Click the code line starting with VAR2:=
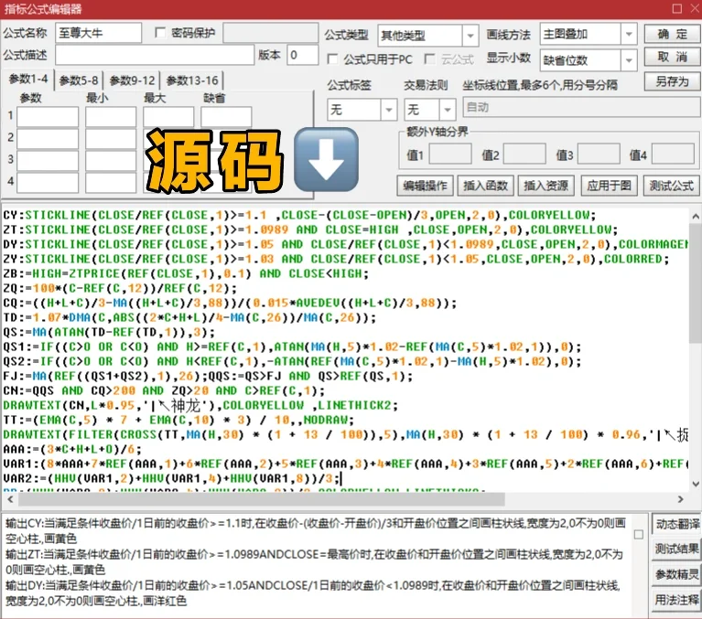The image size is (702, 619). click(x=172, y=478)
